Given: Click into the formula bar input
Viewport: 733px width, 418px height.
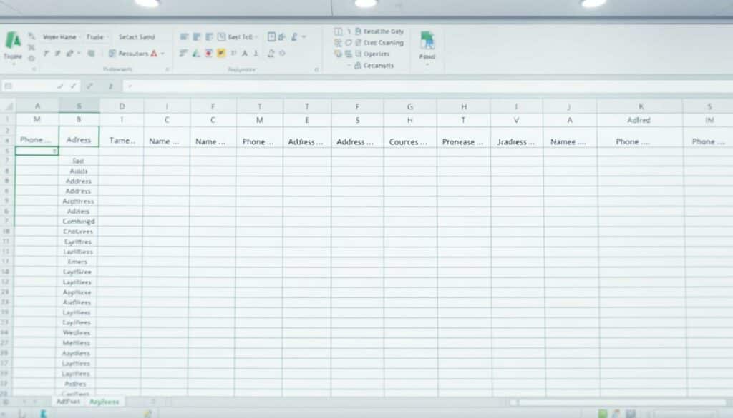Looking at the screenshot, I should pyautogui.click(x=428, y=86).
